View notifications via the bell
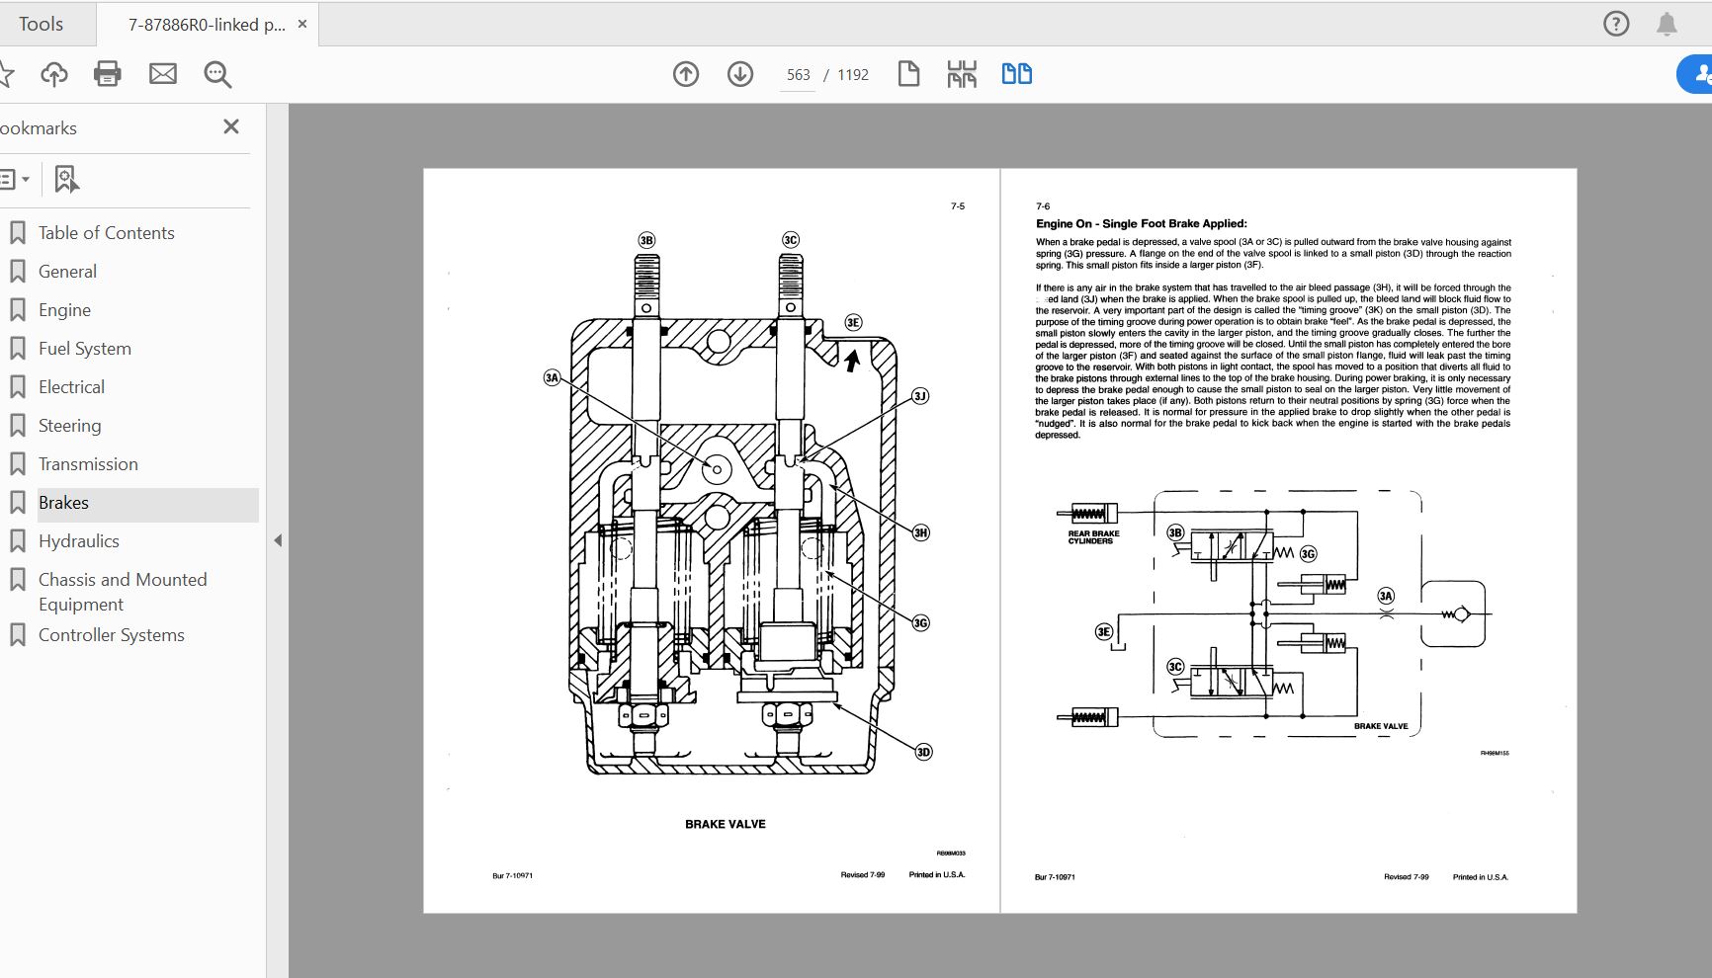 1667,23
